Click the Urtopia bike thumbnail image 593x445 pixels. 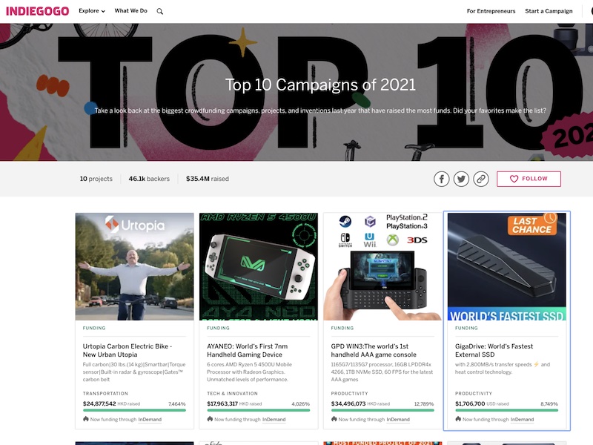(134, 266)
